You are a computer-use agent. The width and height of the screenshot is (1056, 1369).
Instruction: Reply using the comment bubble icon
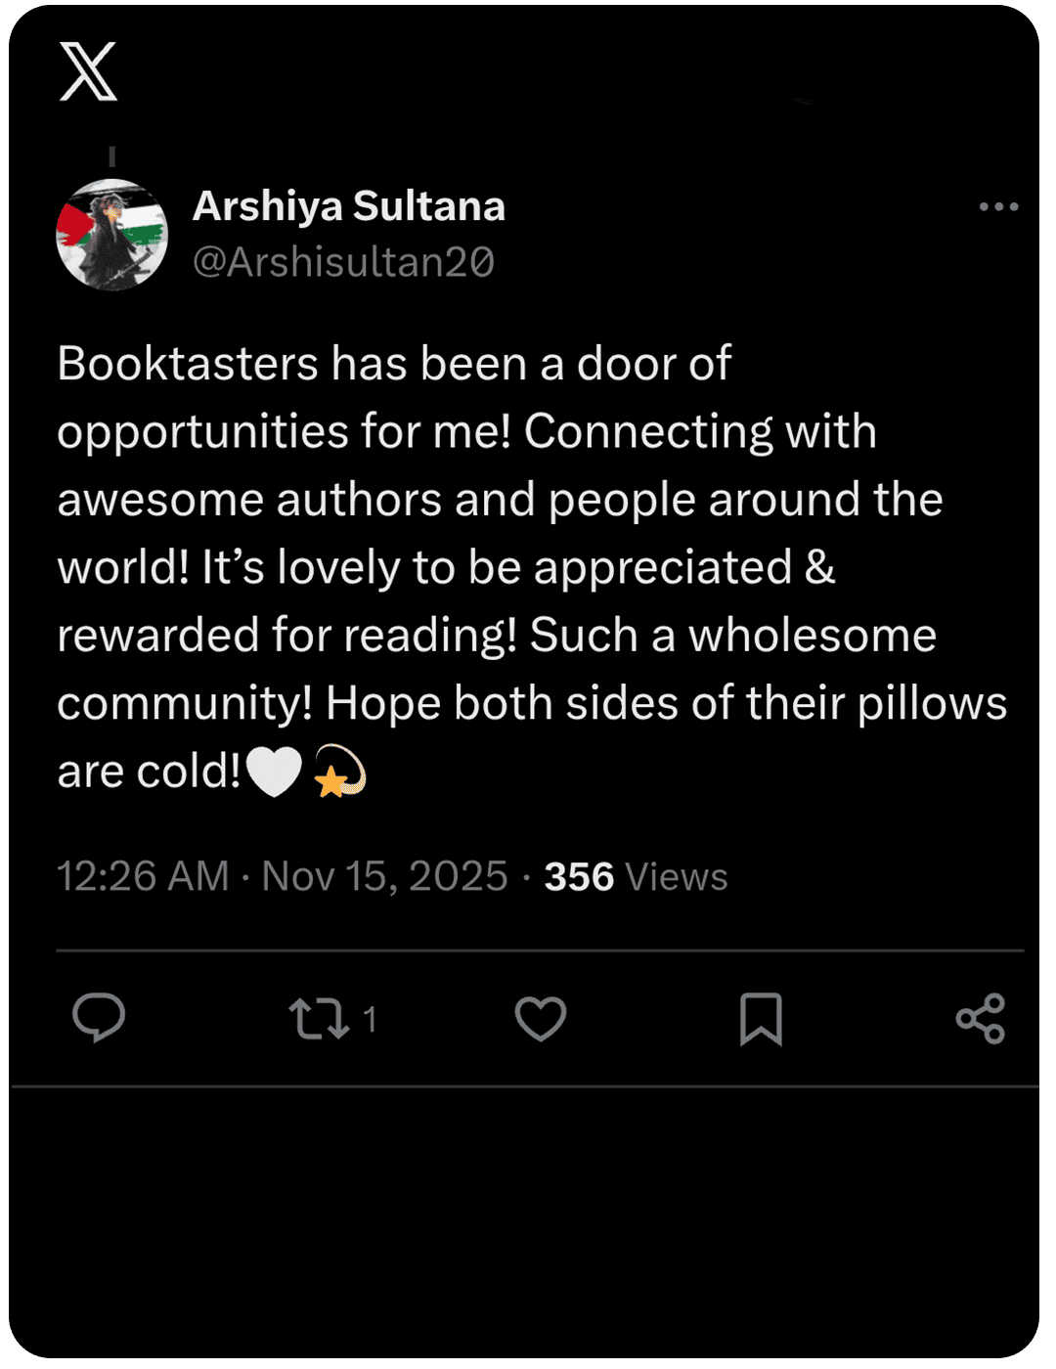pyautogui.click(x=99, y=1018)
